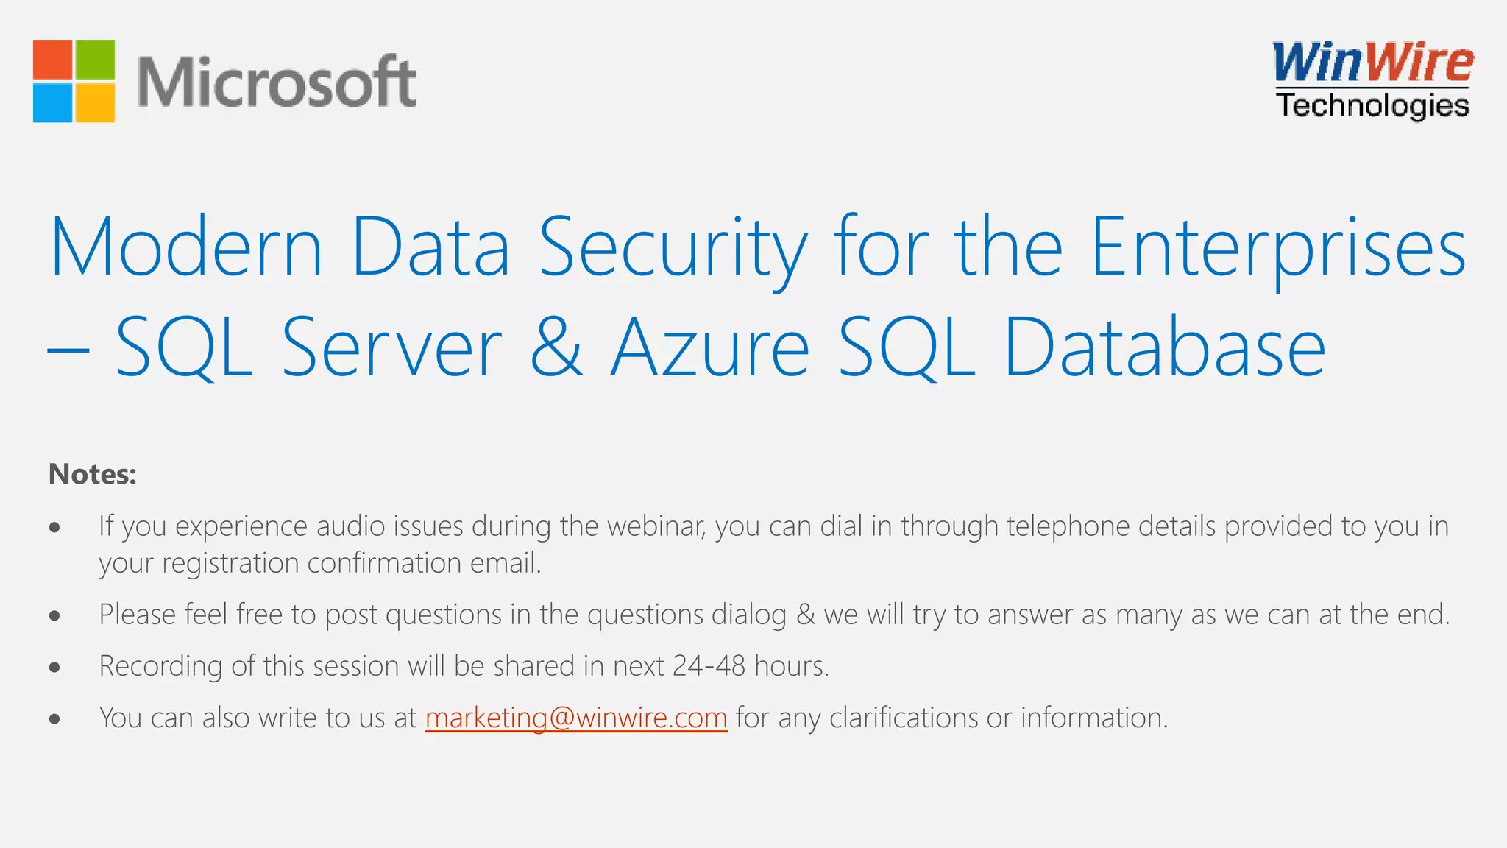Click the bullet dot before the audio issues note
The image size is (1507, 848).
click(54, 528)
